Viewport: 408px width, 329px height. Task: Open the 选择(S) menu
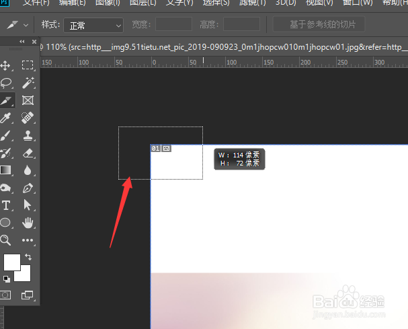pos(216,3)
